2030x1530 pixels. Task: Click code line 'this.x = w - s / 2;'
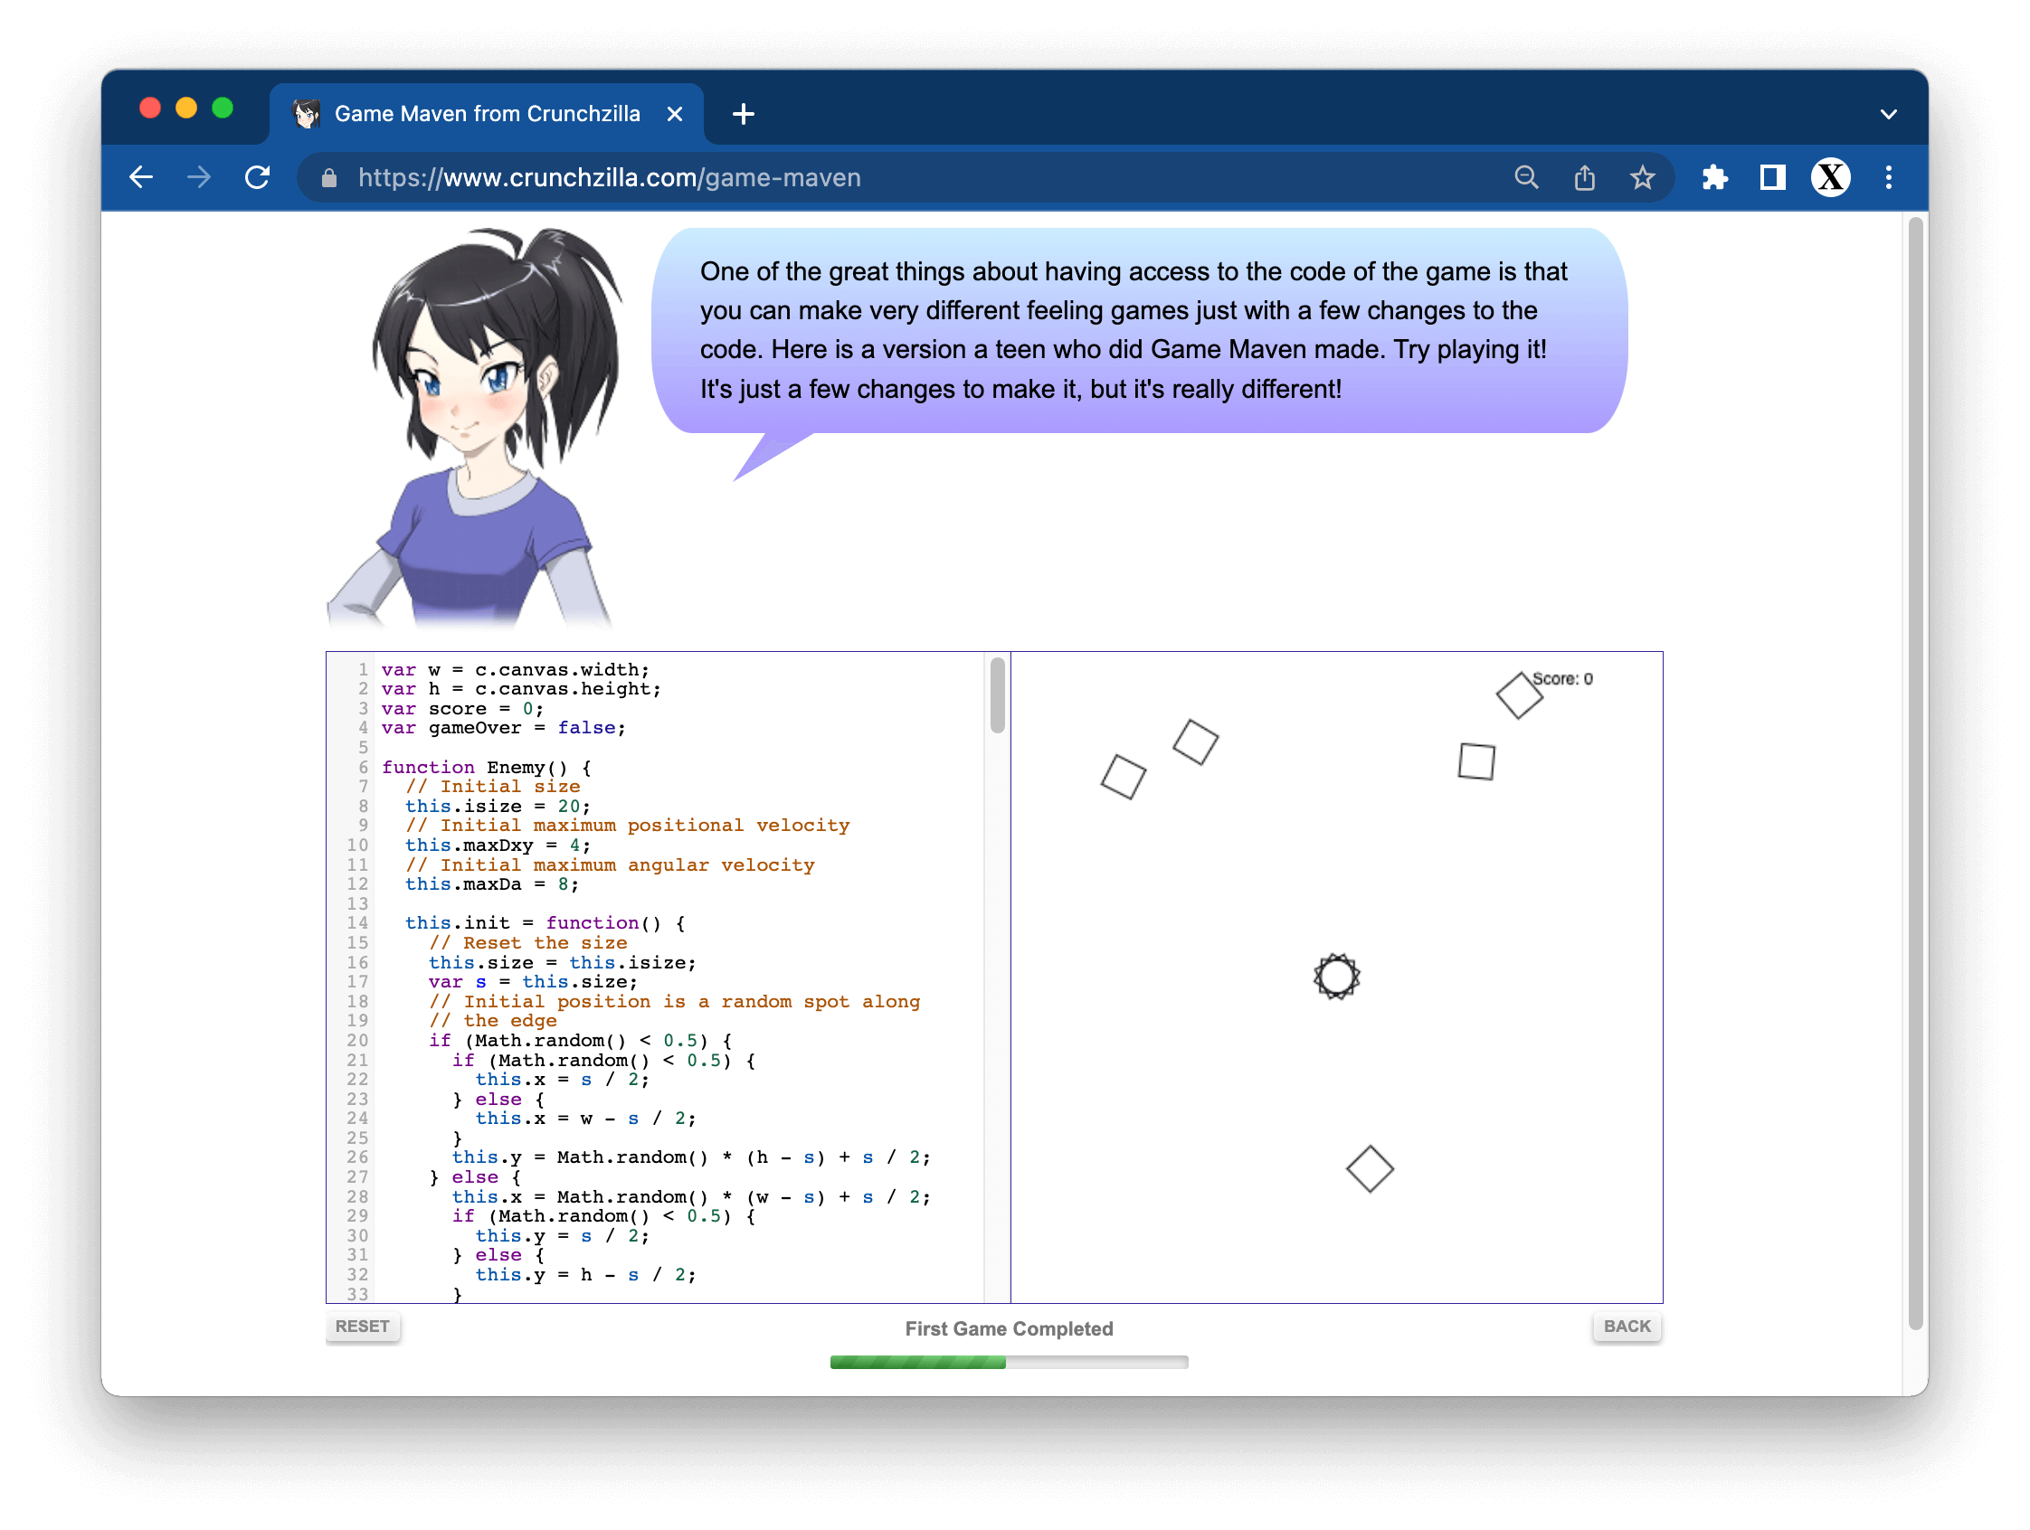(585, 1119)
